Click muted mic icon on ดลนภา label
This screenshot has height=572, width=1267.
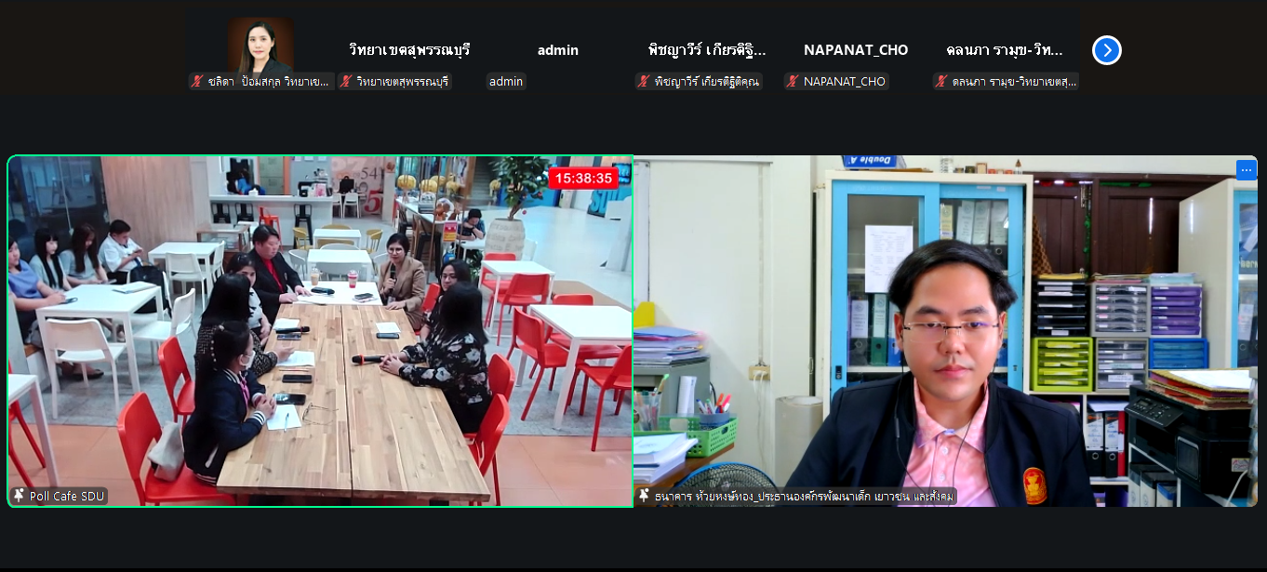tap(941, 82)
